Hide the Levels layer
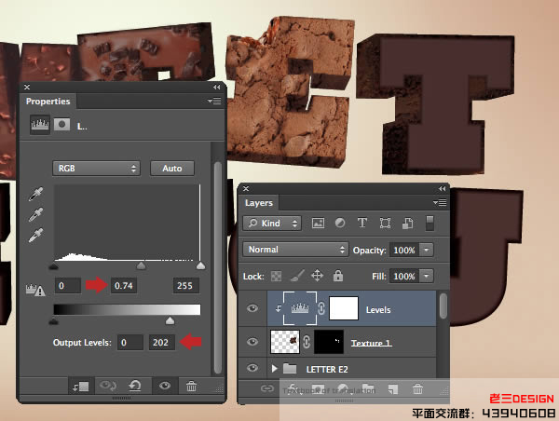The width and height of the screenshot is (559, 421). [x=252, y=308]
